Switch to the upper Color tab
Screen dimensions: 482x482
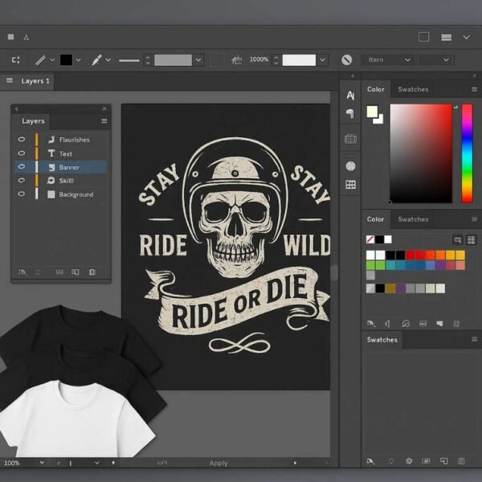click(x=376, y=89)
